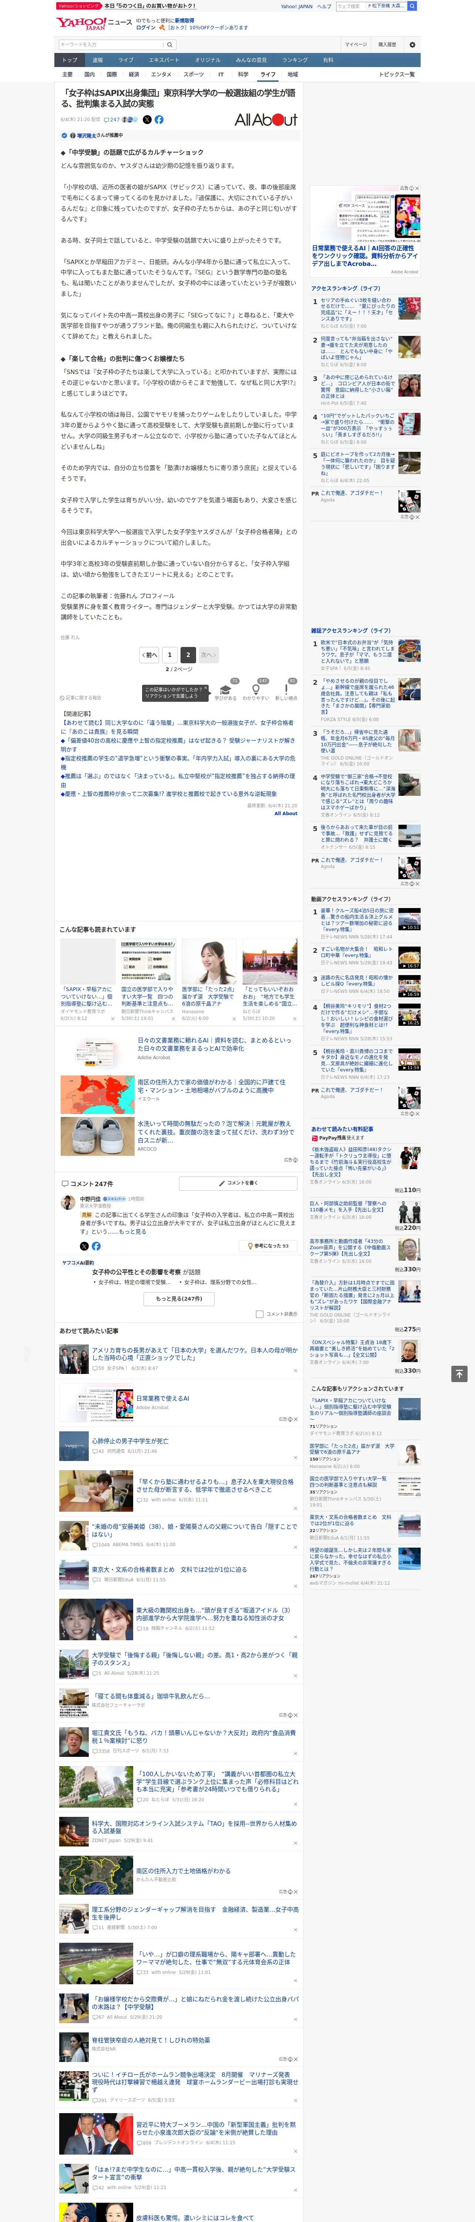
Task: Open related link about 偏差値40台の高校
Action: [178, 744]
